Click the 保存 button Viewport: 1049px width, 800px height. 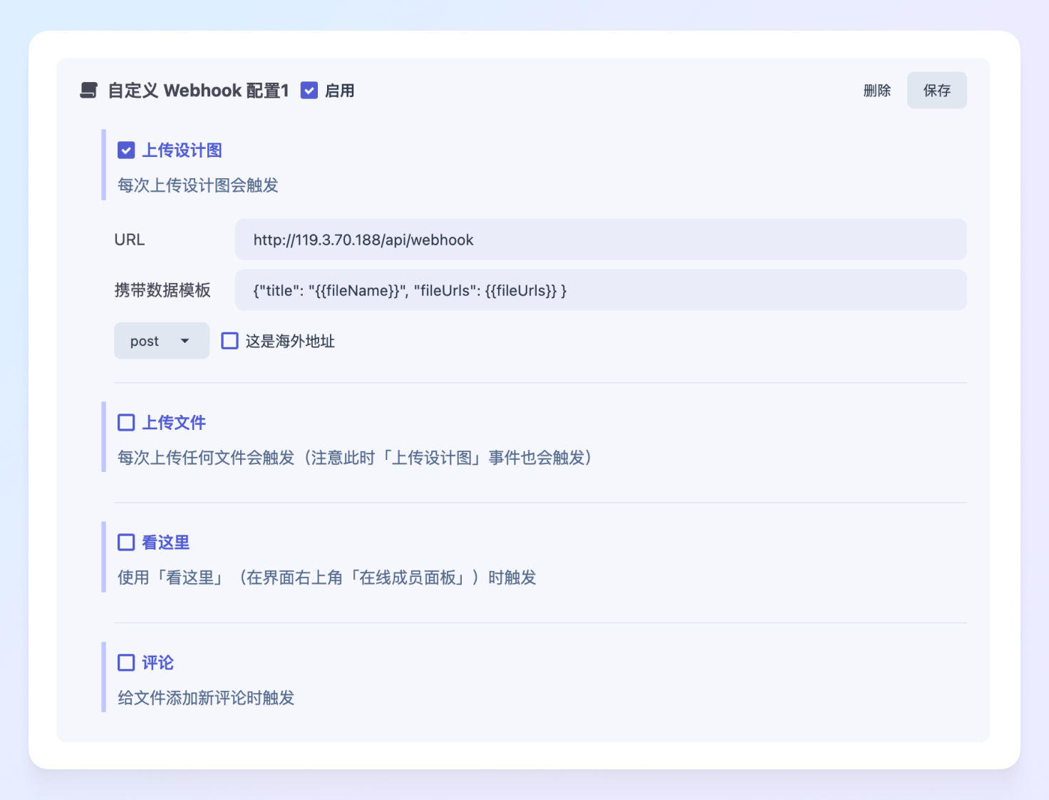(x=936, y=91)
